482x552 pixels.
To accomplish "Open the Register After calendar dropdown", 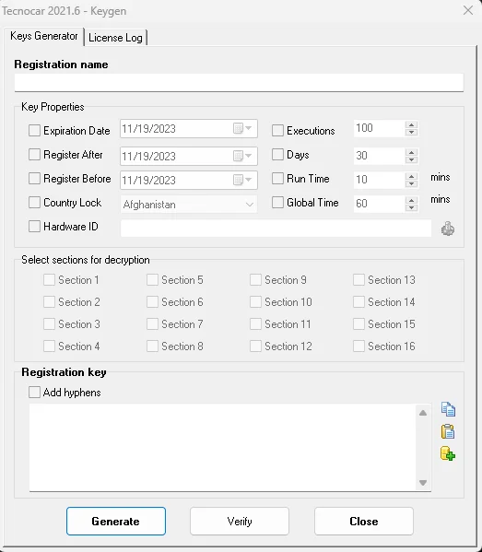I will (242, 156).
